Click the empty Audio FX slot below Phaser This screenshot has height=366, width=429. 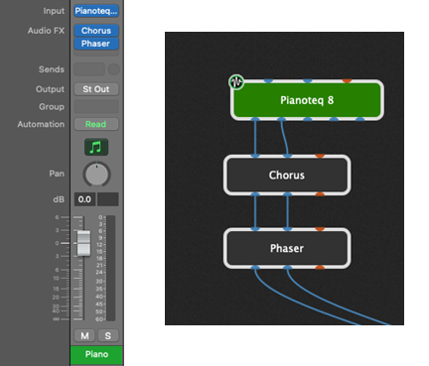coord(96,53)
